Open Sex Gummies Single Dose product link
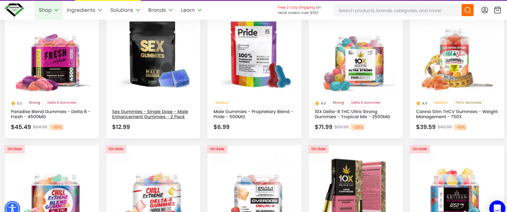The width and height of the screenshot is (507, 212). point(150,114)
